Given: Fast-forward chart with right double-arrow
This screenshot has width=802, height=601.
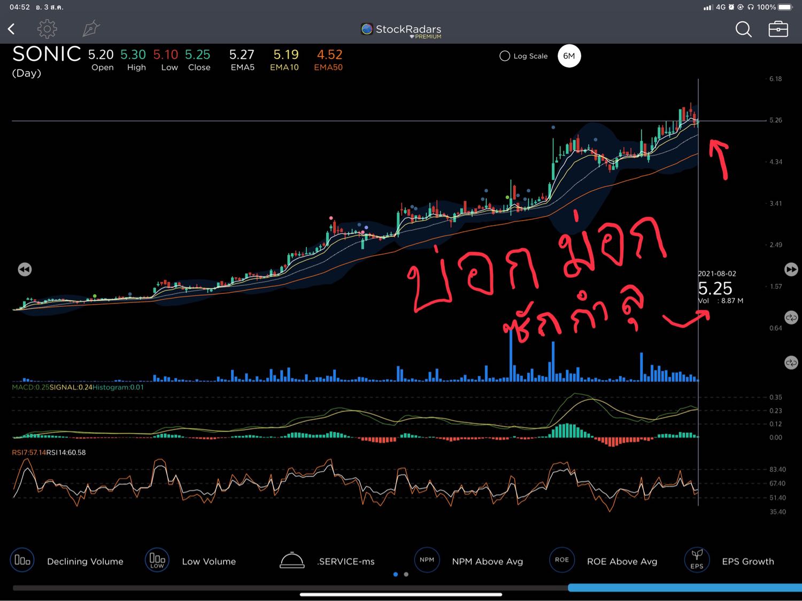Looking at the screenshot, I should 791,269.
